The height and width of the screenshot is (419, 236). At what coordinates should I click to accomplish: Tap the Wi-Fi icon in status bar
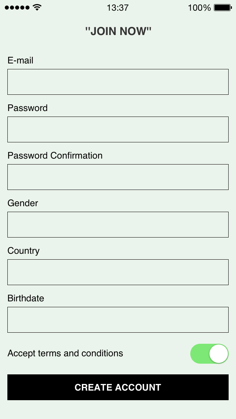37,7
